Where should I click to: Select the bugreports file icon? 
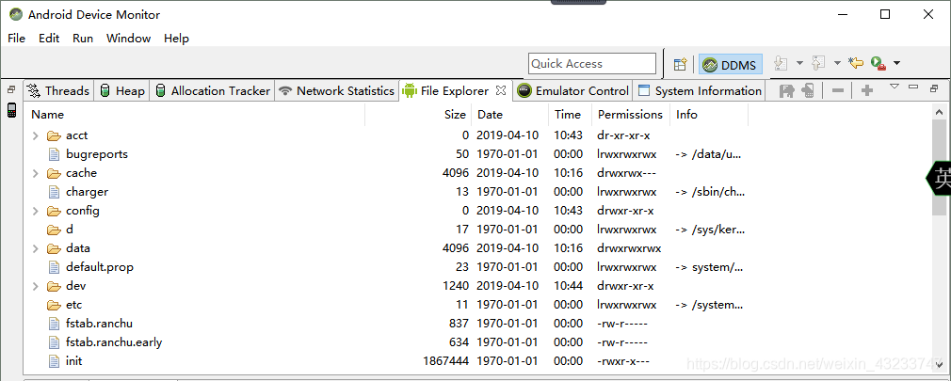[x=55, y=154]
